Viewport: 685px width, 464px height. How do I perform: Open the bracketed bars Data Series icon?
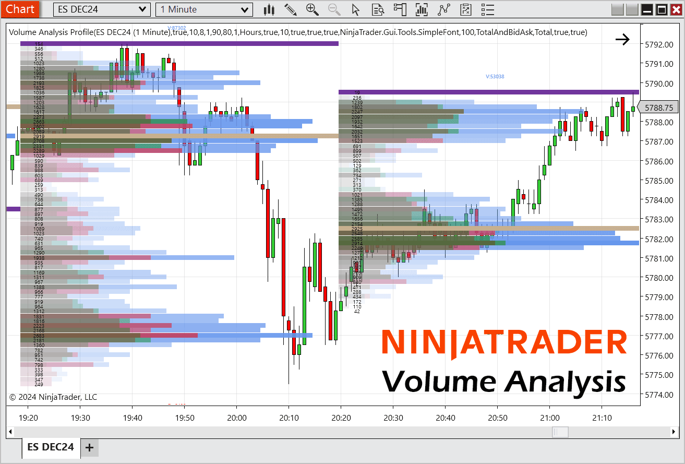tap(422, 9)
